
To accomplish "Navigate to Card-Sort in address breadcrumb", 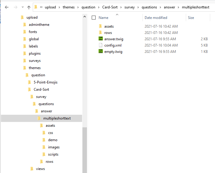I will 110,7.
